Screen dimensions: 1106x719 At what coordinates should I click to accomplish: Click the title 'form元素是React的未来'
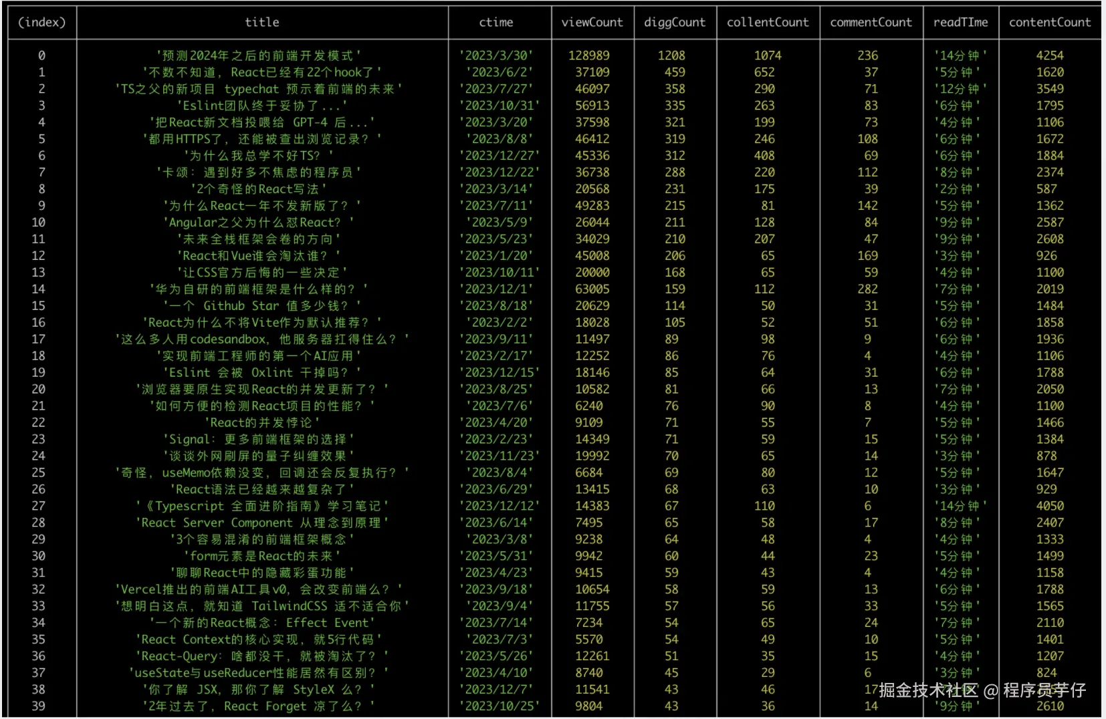pyautogui.click(x=262, y=556)
